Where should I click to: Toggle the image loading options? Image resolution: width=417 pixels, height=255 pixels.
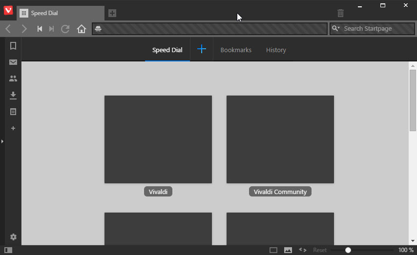[x=288, y=250]
